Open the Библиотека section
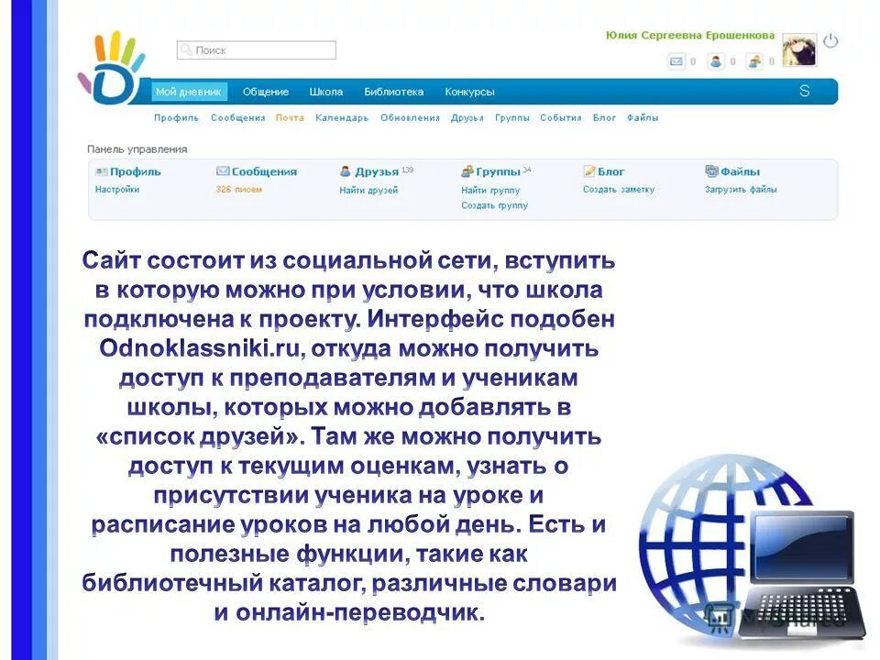 (x=392, y=92)
